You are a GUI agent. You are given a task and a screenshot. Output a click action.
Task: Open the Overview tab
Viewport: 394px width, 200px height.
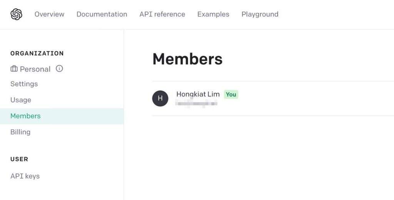tap(49, 15)
